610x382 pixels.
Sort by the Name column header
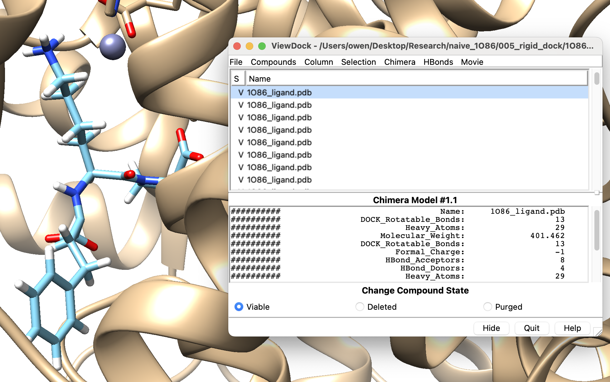(416, 79)
